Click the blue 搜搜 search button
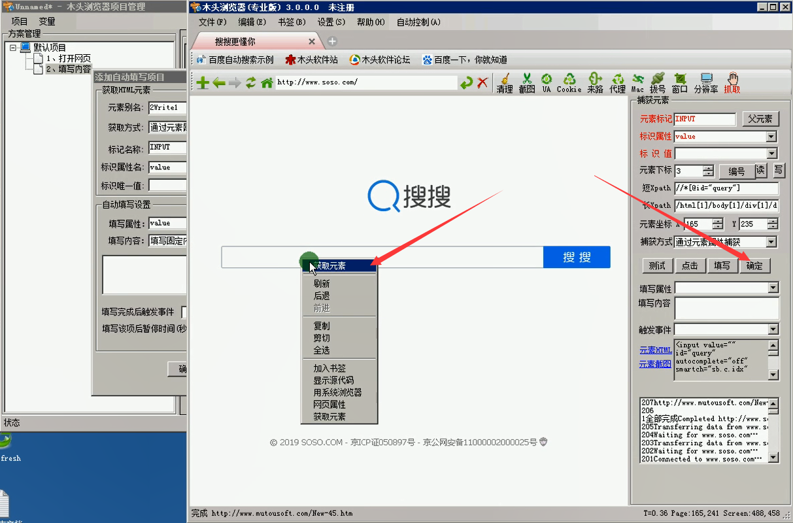Image resolution: width=793 pixels, height=523 pixels. tap(577, 257)
